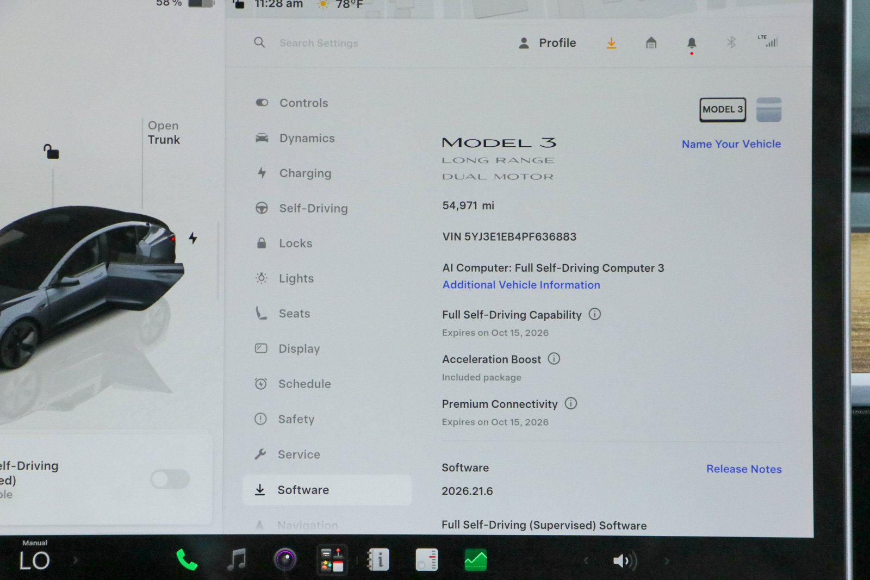Open the Service settings menu
Viewport: 870px width, 580px height.
click(288, 454)
